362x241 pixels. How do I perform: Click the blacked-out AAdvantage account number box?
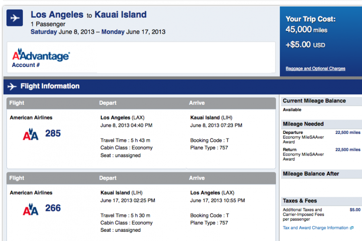coord(184,58)
